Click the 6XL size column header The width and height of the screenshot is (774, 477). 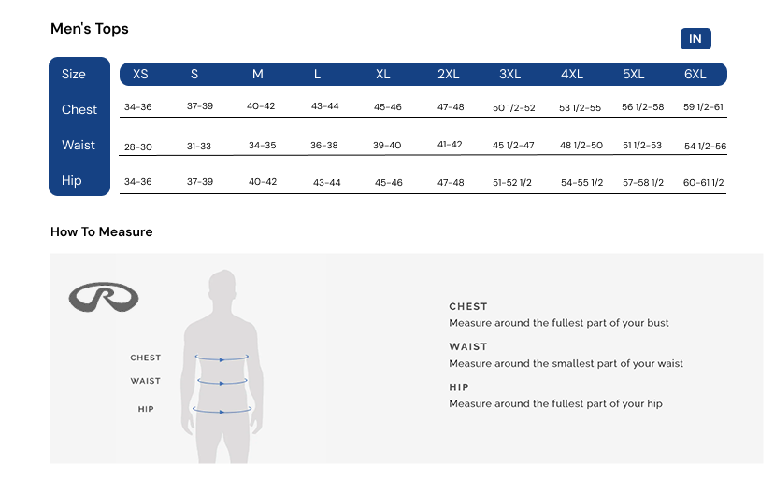pyautogui.click(x=695, y=74)
